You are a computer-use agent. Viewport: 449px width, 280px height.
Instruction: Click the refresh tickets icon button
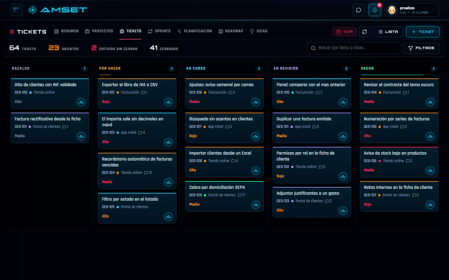(x=365, y=32)
